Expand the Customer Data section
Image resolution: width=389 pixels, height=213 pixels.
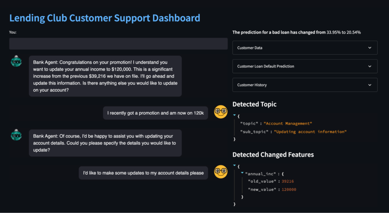click(305, 48)
